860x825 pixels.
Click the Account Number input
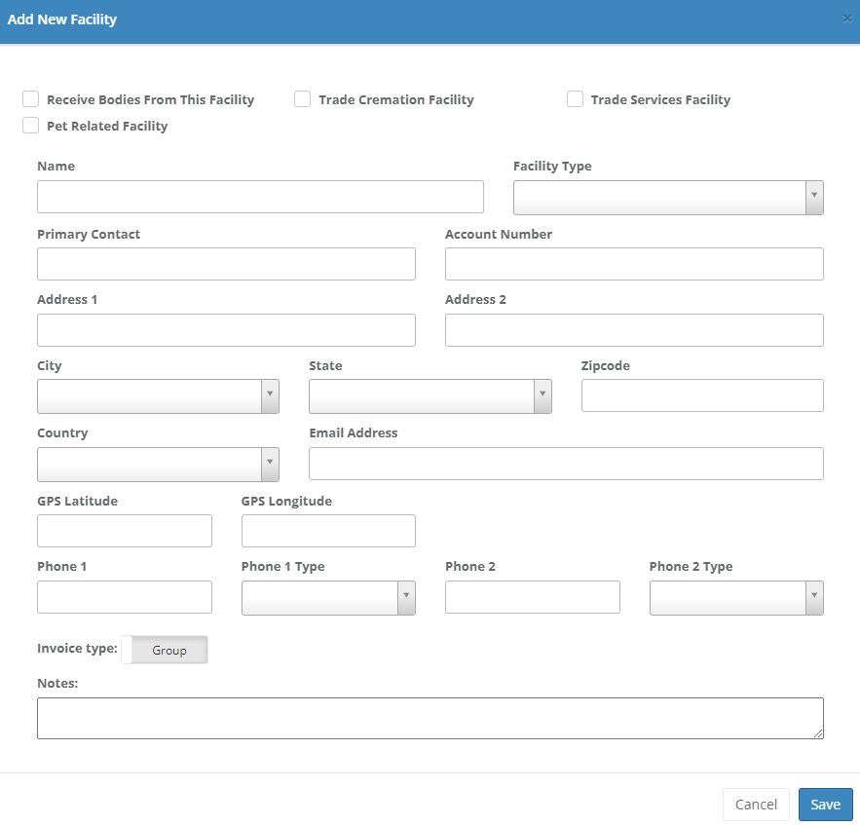(x=634, y=264)
